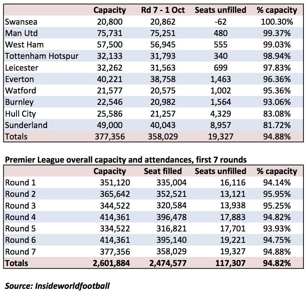Click the 'Seat filled' column header

(163, 171)
